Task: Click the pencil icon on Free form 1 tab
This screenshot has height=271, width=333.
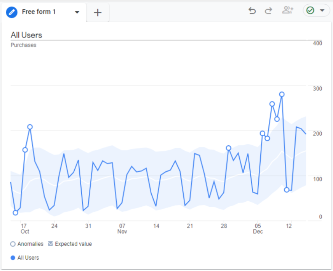Action: coord(12,12)
